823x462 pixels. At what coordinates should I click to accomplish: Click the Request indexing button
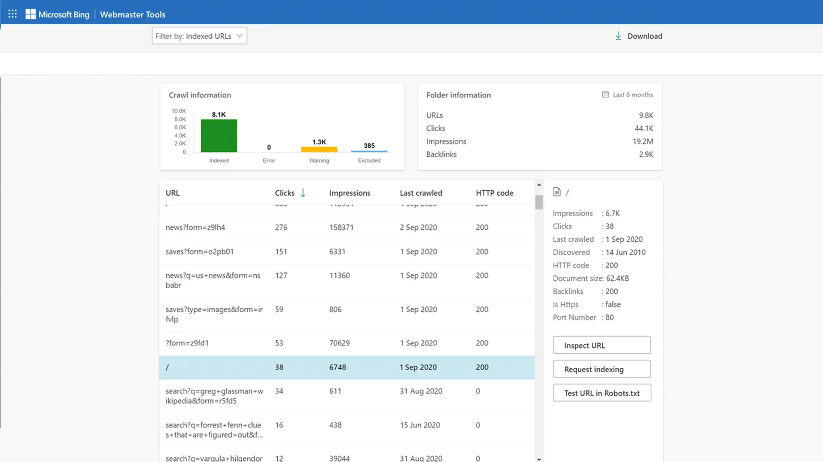click(x=602, y=369)
